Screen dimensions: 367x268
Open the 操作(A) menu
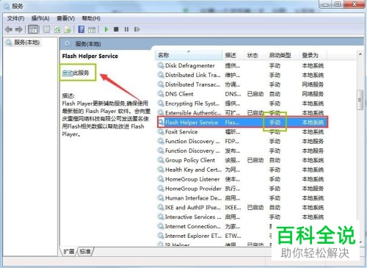point(40,18)
